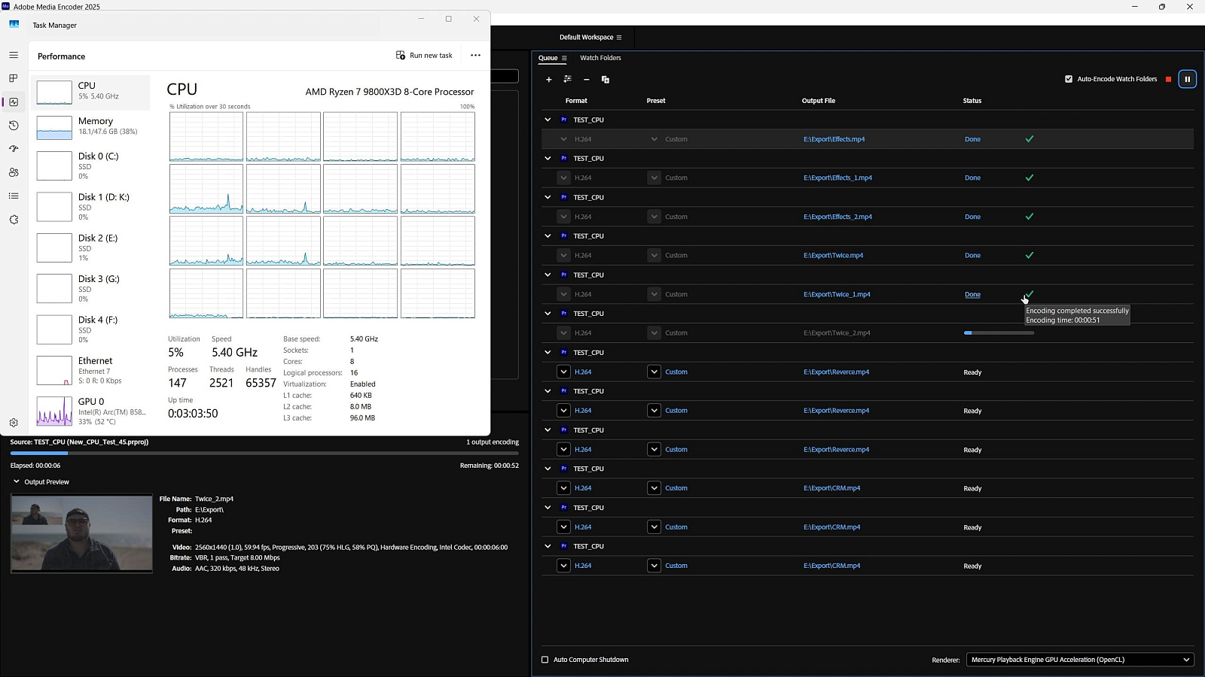Screen dimensions: 1205x677
Task: Open preset dropdown for first Reverce.mp4 output
Action: click(654, 372)
